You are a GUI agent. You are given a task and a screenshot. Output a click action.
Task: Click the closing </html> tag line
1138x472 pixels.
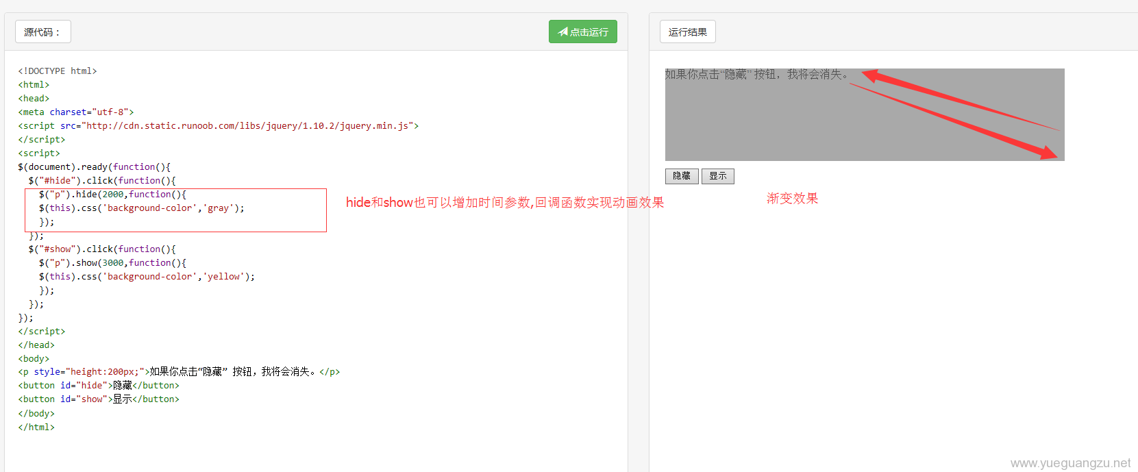pos(36,427)
